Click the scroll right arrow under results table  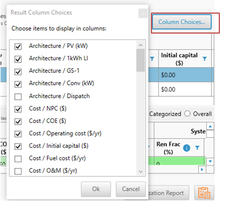coord(202,169)
